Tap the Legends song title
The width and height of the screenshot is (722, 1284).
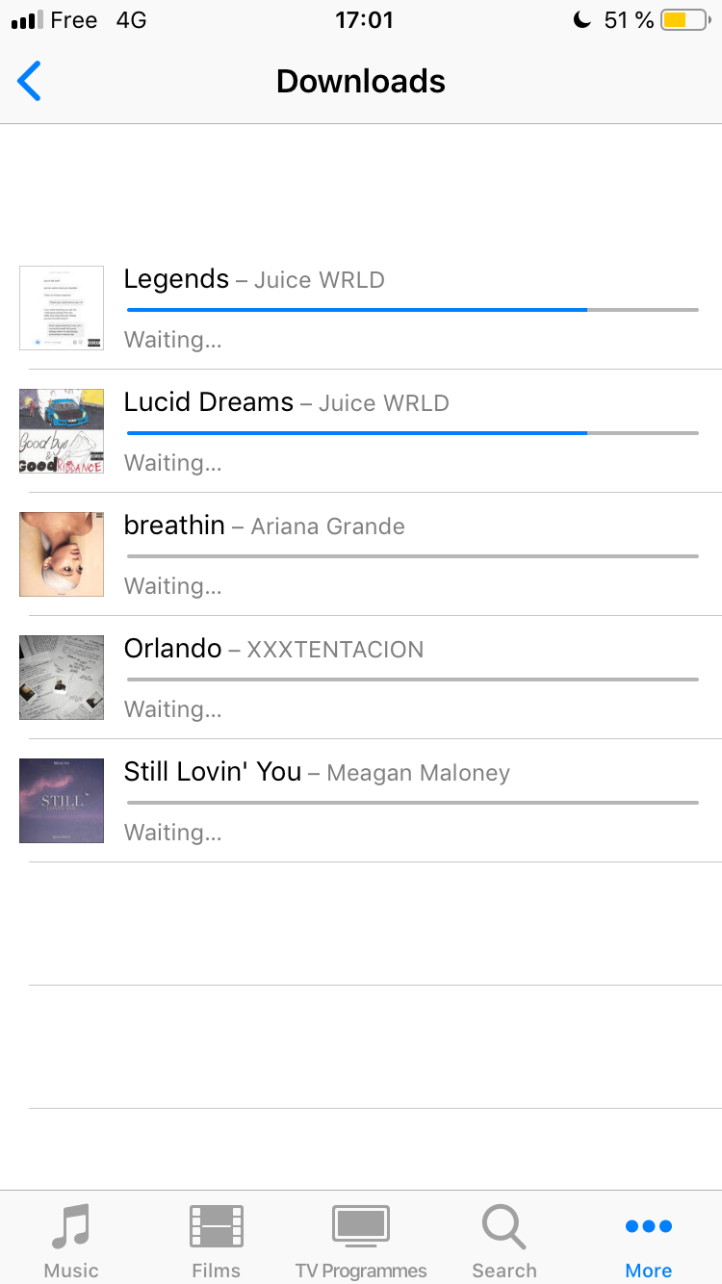(176, 279)
